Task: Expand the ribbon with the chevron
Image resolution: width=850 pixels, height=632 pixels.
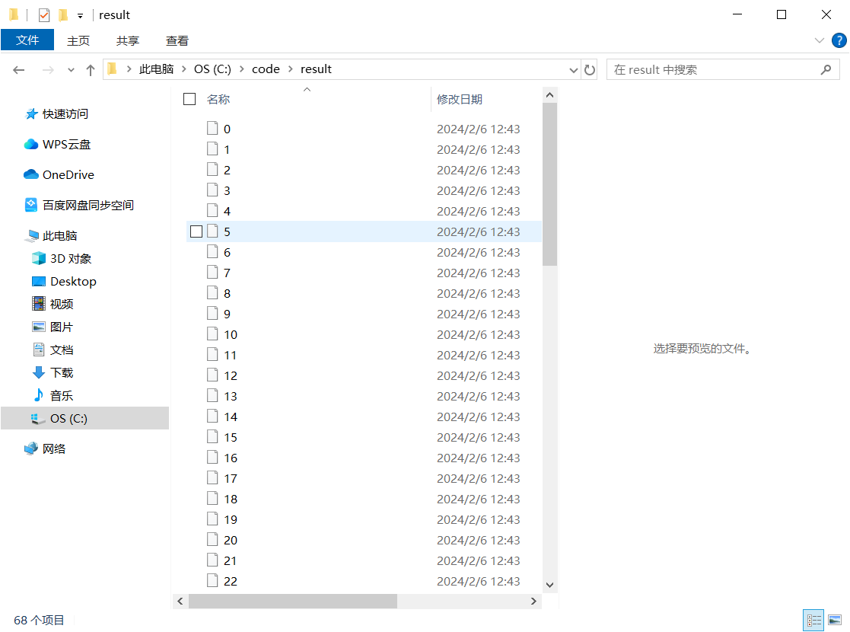Action: pyautogui.click(x=819, y=40)
